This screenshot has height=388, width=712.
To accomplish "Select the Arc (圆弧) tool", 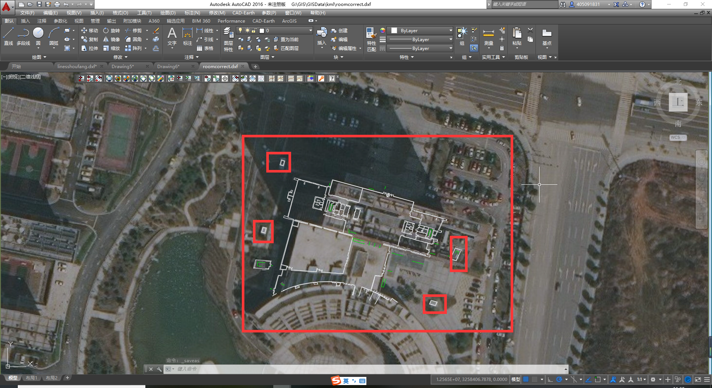I will click(54, 36).
